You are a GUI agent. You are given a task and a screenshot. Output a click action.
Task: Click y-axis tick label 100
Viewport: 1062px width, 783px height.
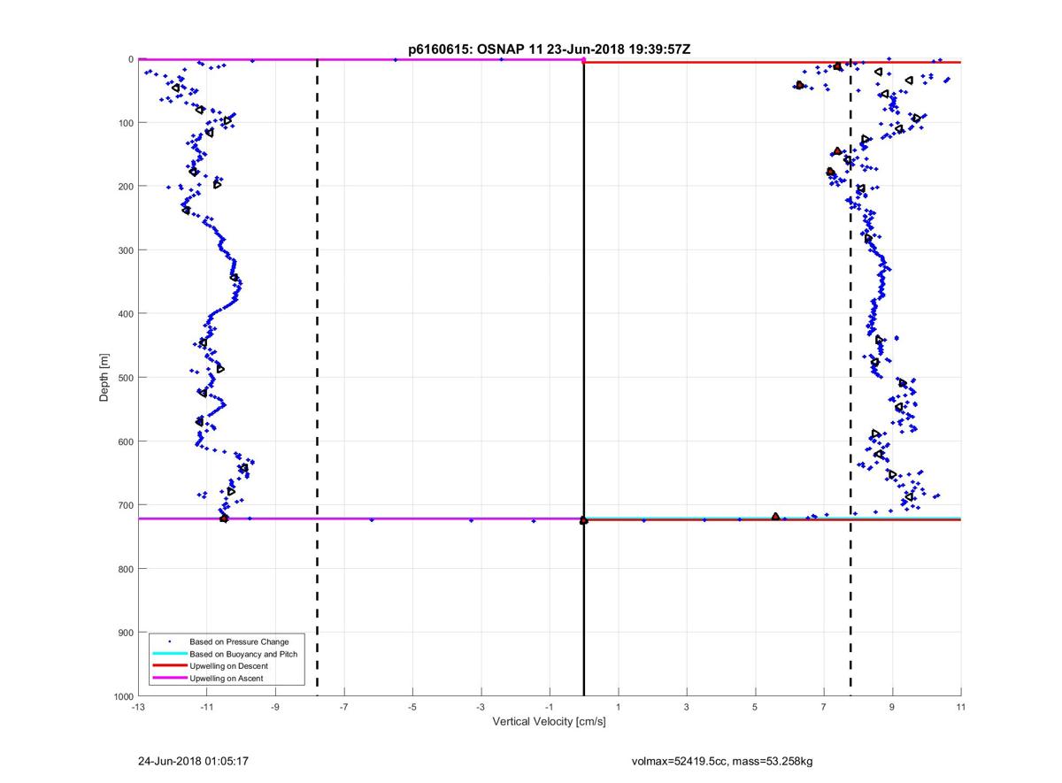[126, 123]
